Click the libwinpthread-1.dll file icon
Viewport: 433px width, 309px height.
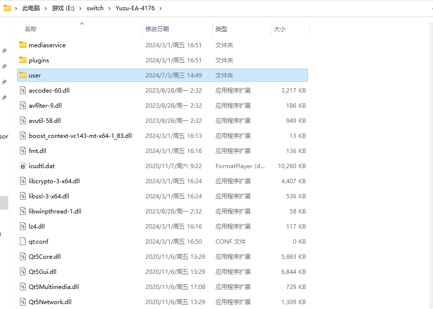[x=23, y=212]
